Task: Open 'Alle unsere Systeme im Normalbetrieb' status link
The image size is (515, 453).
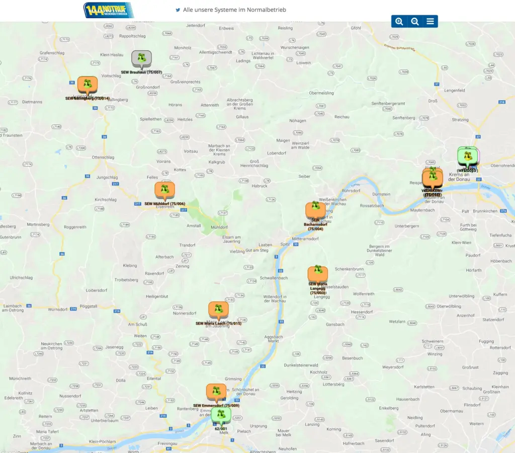Action: 235,10
